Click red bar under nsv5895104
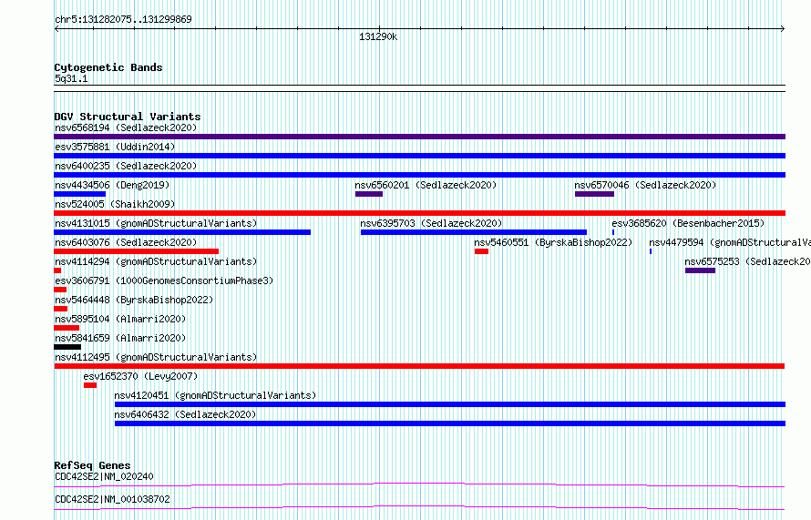811x520 pixels. [67, 328]
